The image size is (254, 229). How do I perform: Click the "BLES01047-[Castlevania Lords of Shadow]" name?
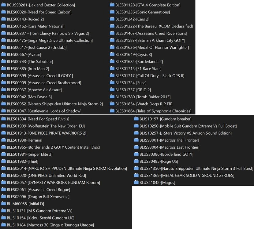point(44,111)
